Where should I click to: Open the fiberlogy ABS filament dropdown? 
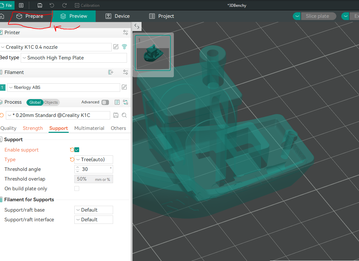pyautogui.click(x=64, y=88)
